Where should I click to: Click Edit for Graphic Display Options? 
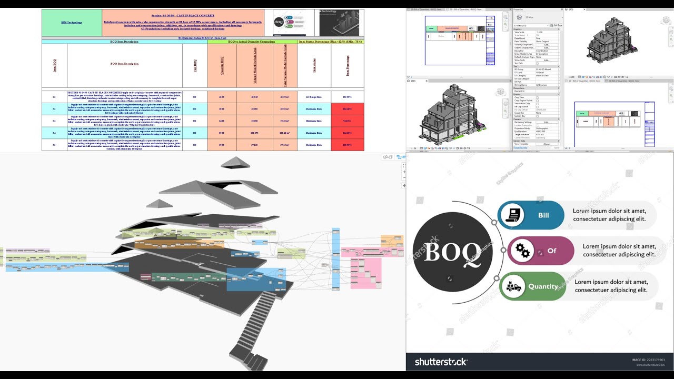tap(547, 48)
